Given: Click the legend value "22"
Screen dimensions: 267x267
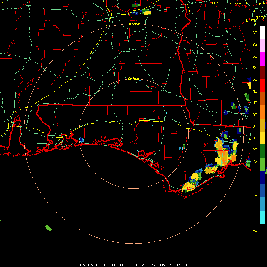Looking at the screenshot, I should (255, 161).
